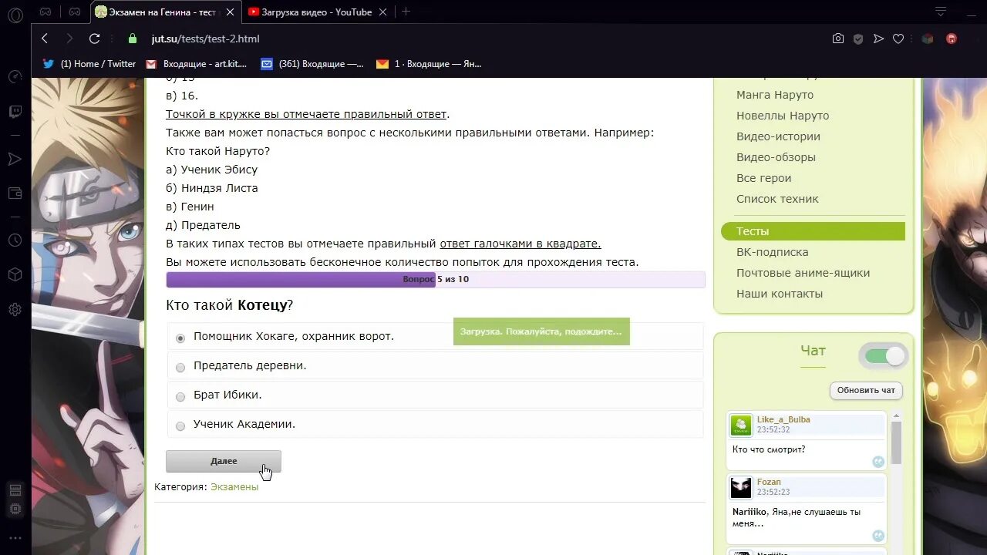Screen dimensions: 987x555
Task: Click reply icon on Like_a_Bulba message
Action: click(x=878, y=462)
